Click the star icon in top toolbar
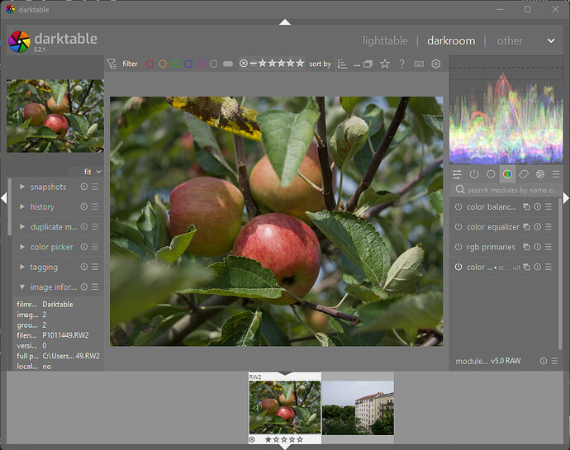570x450 pixels. [x=385, y=64]
